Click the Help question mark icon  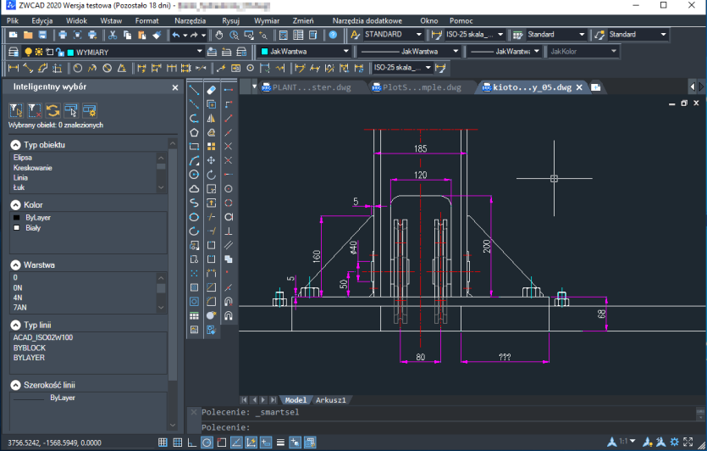coord(333,35)
